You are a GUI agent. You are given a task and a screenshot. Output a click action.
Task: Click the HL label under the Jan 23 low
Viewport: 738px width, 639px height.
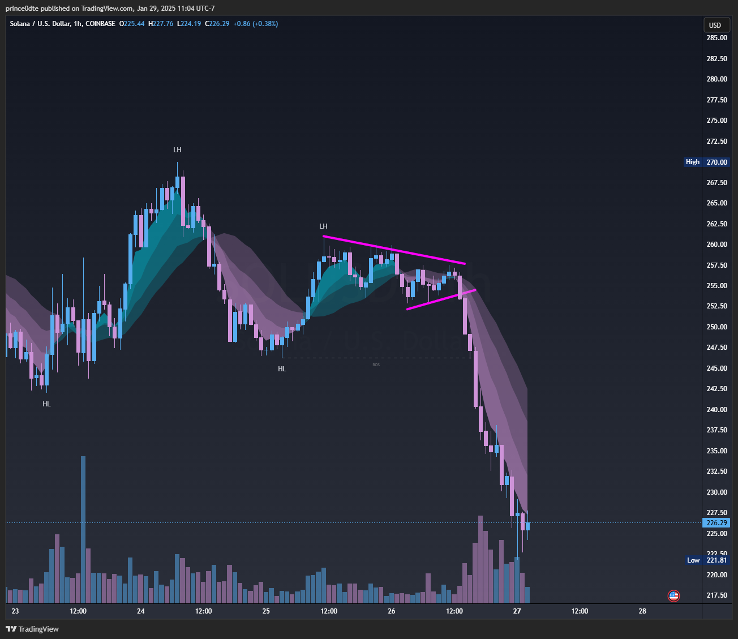coord(46,404)
